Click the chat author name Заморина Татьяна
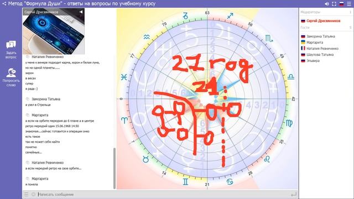Screen dimensions: 354x199 (x=46, y=99)
